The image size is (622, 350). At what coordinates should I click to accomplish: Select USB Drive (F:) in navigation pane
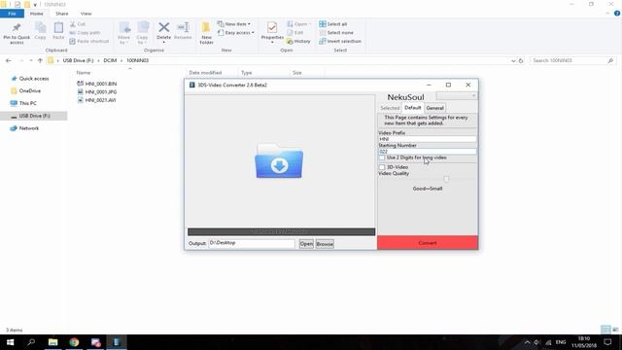coord(34,116)
